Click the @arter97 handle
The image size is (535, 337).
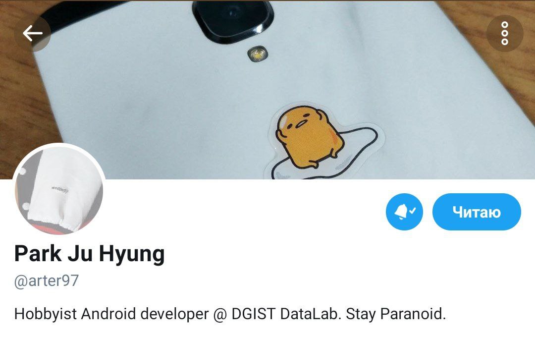pyautogui.click(x=47, y=281)
